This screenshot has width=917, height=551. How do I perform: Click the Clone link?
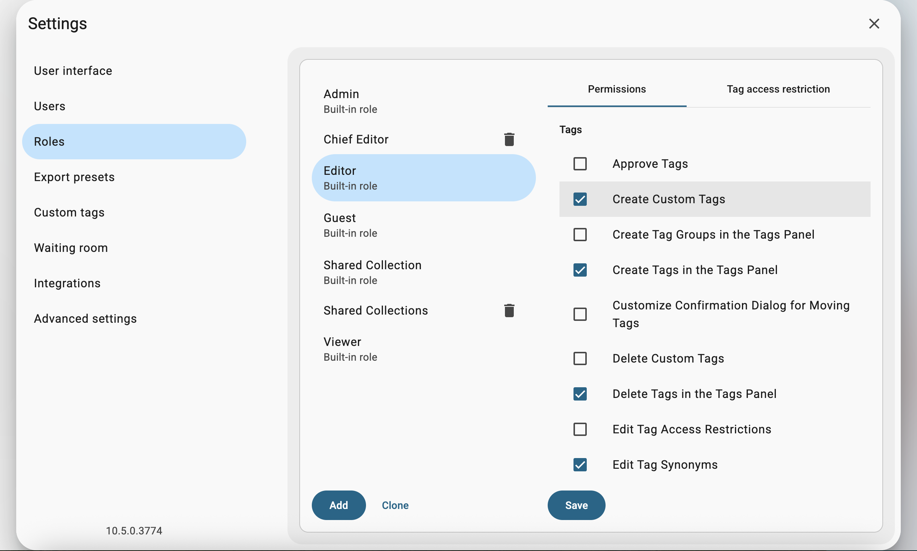coord(395,505)
